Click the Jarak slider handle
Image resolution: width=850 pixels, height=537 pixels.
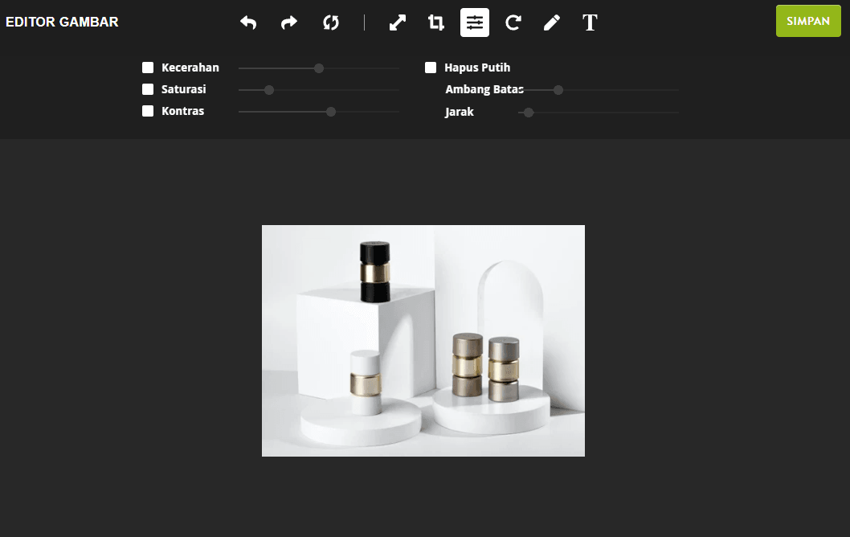coord(529,113)
